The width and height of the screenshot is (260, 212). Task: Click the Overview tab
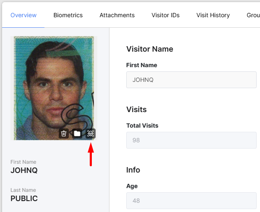tap(23, 15)
